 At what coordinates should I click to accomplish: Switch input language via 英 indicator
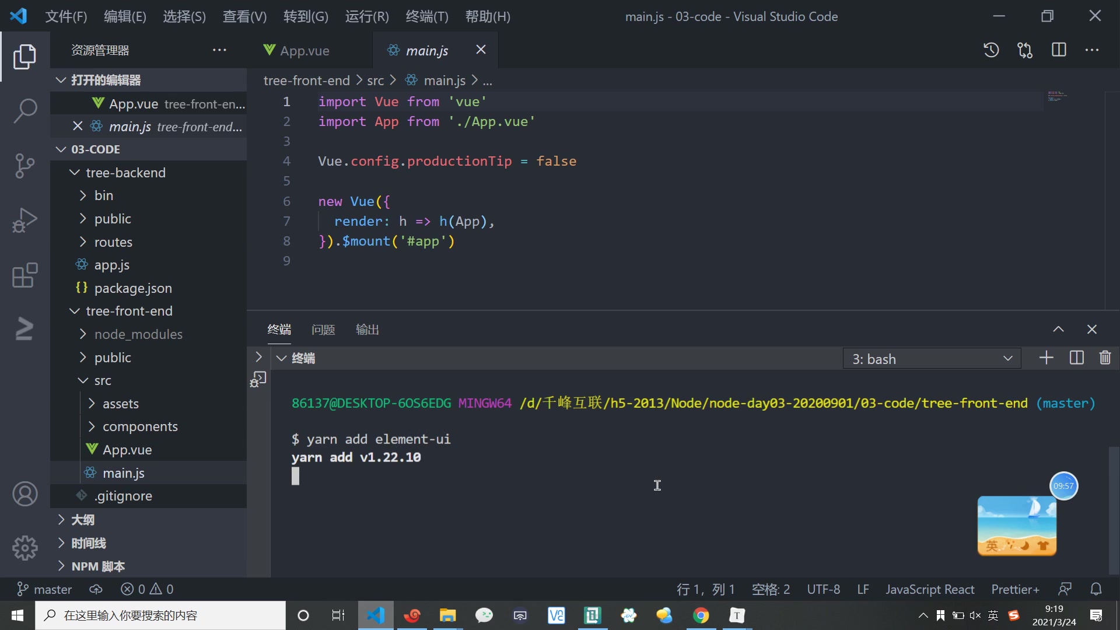coord(993,615)
